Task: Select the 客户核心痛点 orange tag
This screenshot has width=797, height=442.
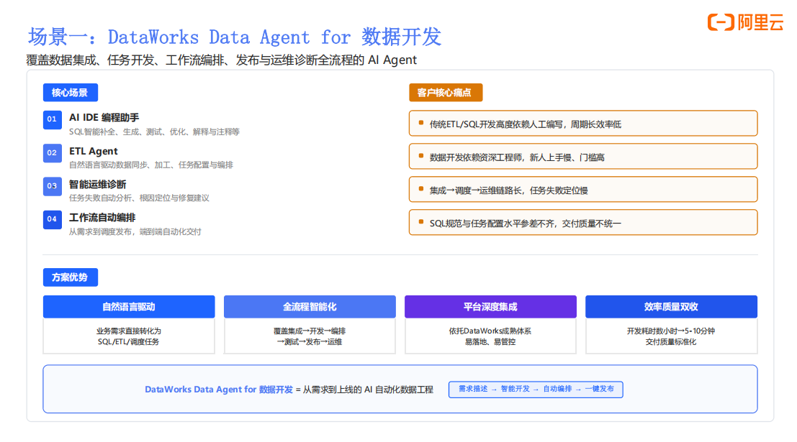Action: tap(445, 93)
